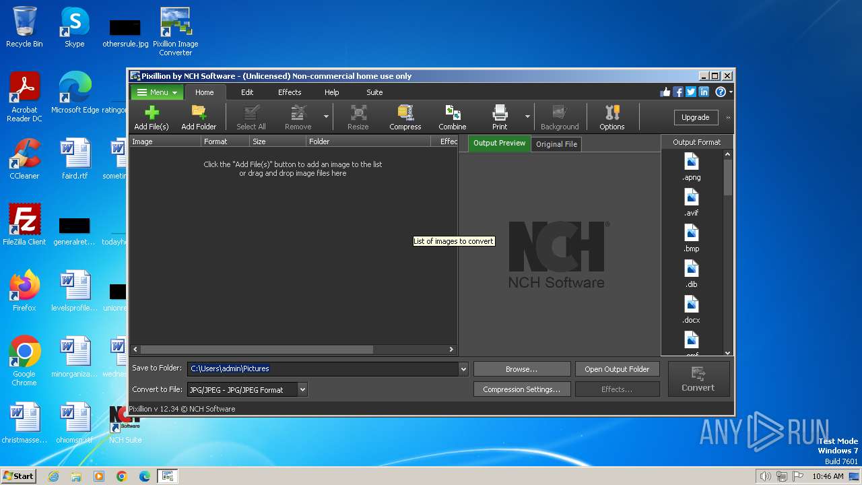Screen dimensions: 862x485
Task: Open the Compress tool
Action: 405,117
